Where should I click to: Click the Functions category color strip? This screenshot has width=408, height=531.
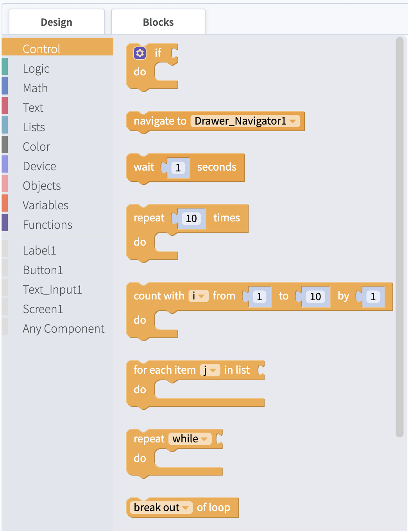point(5,223)
